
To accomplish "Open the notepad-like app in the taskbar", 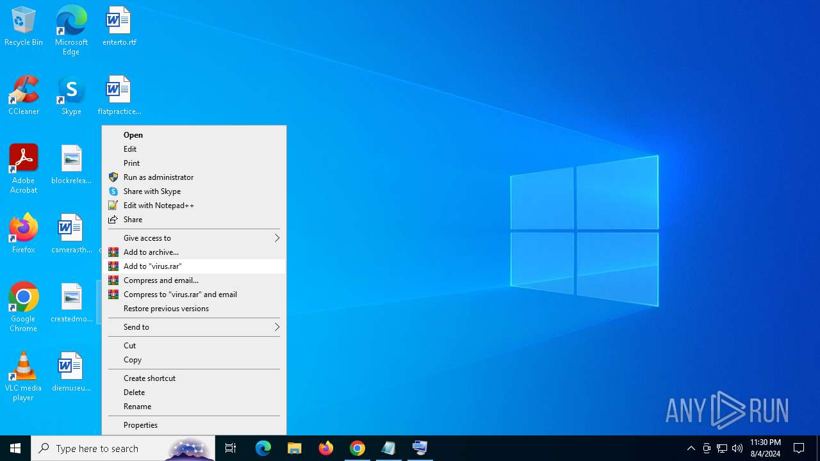I will pos(388,448).
